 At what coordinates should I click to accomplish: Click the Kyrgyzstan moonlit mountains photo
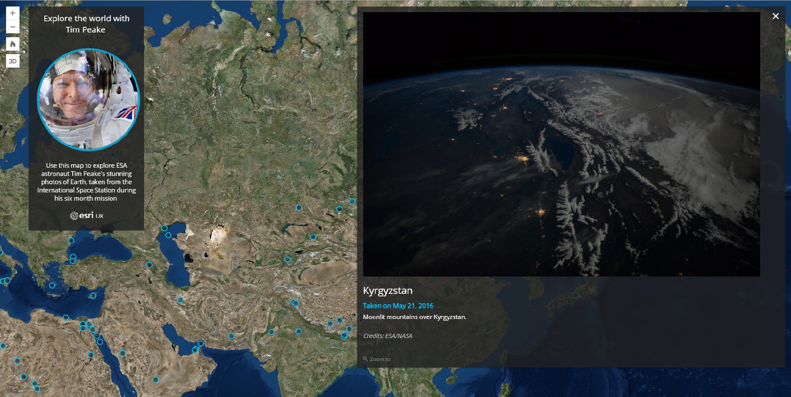pyautogui.click(x=561, y=144)
